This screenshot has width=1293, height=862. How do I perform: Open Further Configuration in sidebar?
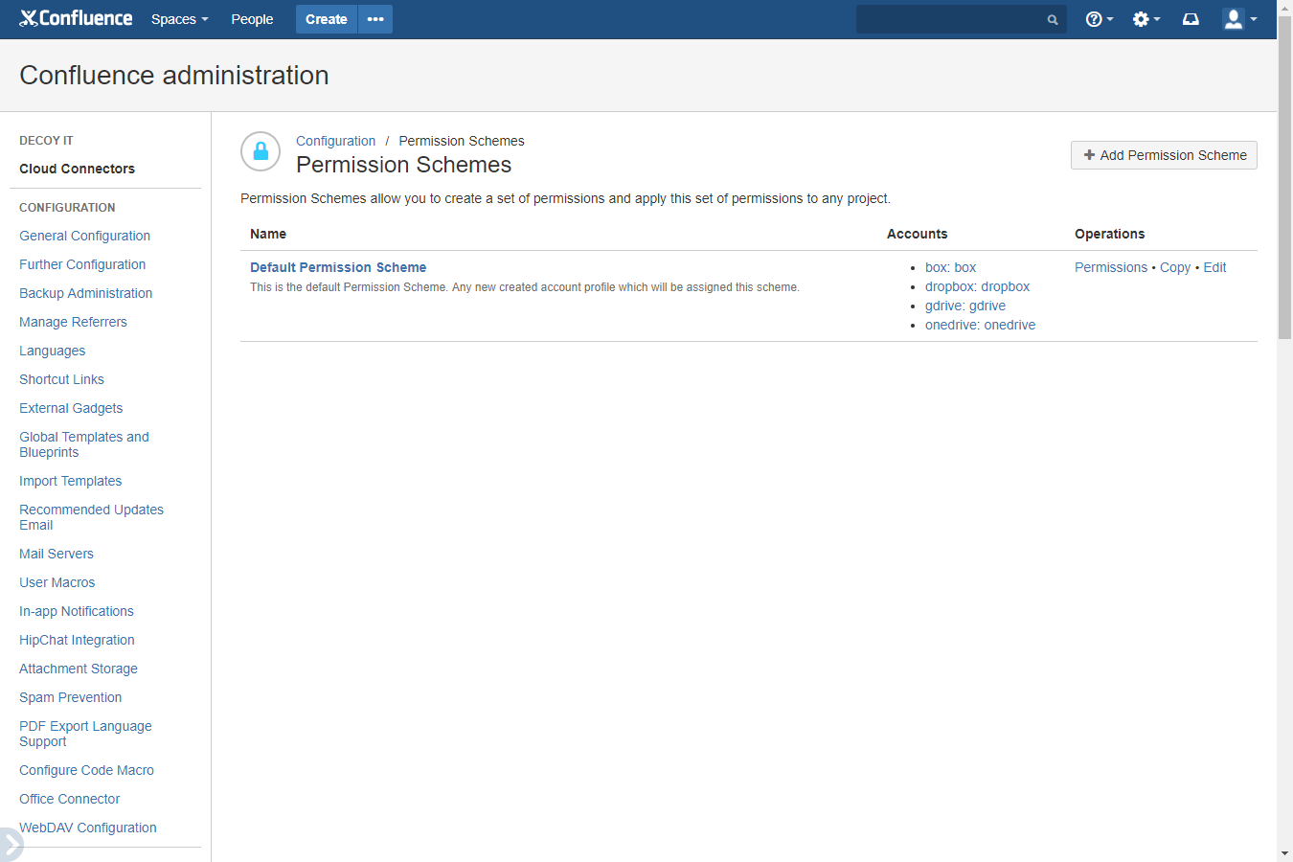[x=82, y=264]
